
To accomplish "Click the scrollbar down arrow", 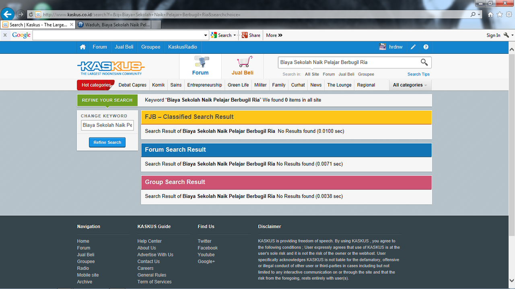I will (x=512, y=281).
